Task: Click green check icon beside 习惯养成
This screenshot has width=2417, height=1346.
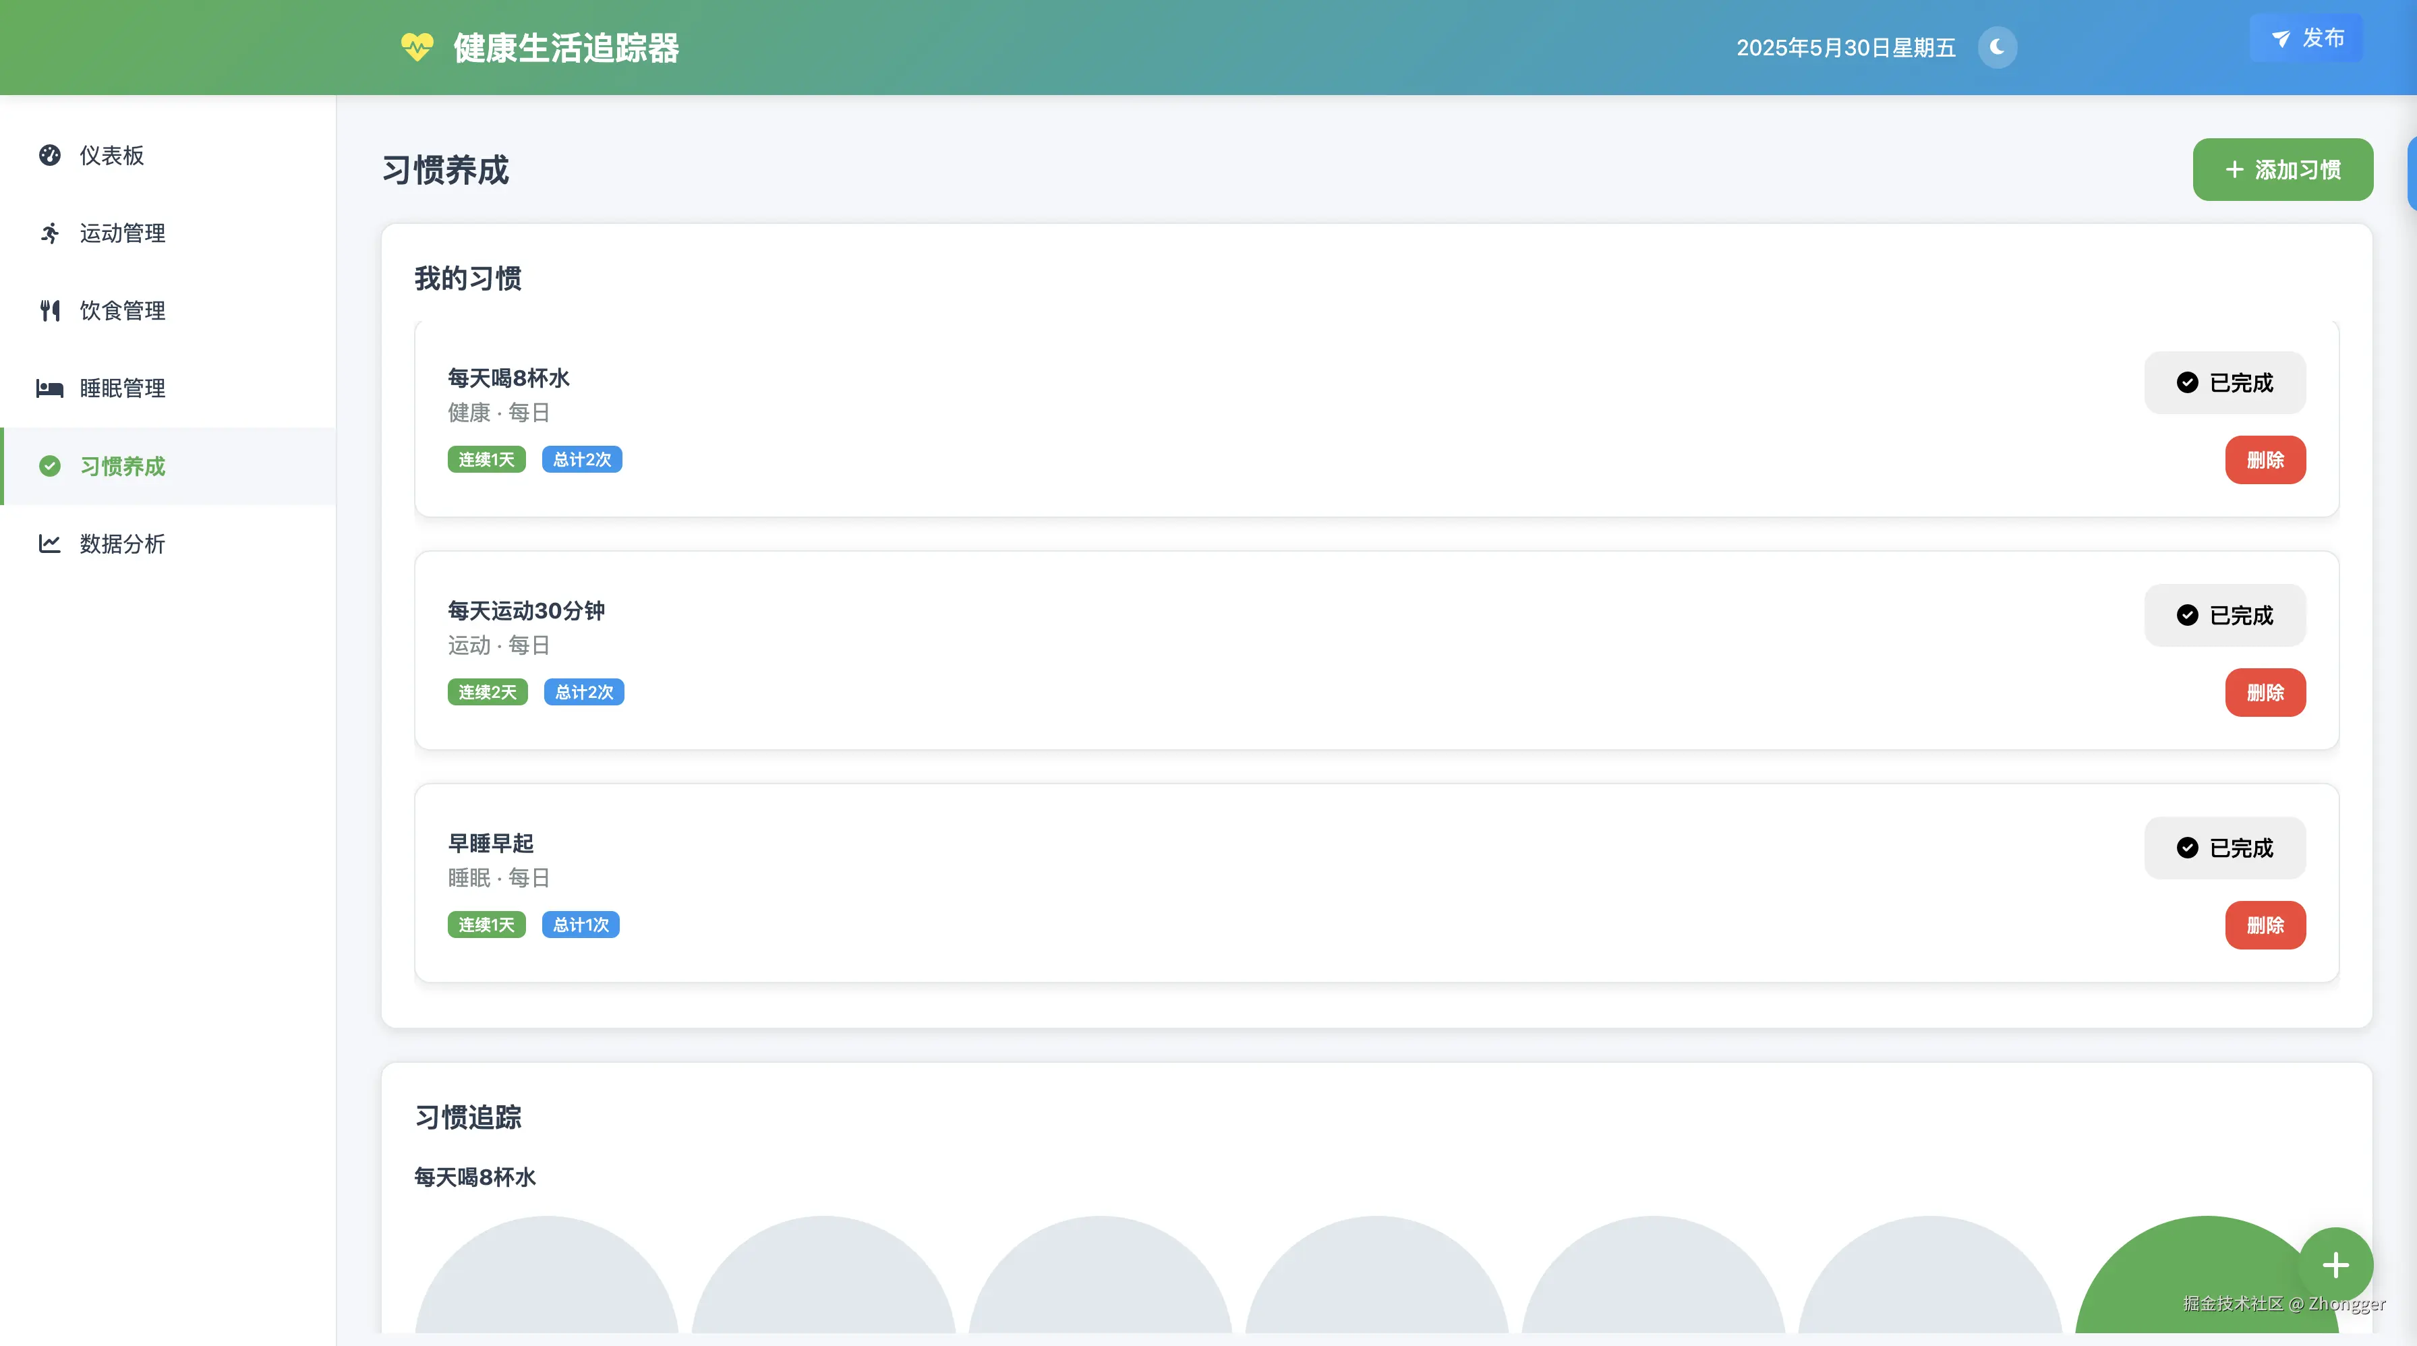Action: tap(50, 466)
